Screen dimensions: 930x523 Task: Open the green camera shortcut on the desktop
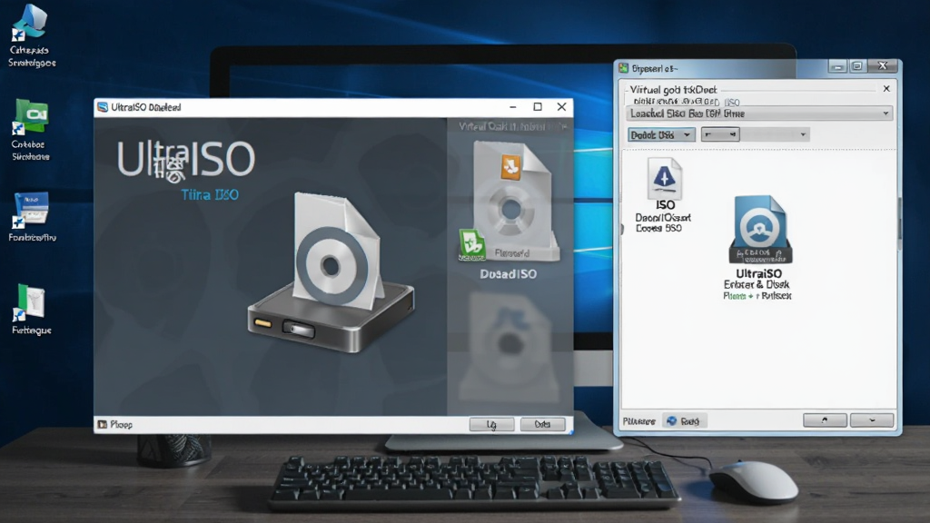[x=31, y=116]
